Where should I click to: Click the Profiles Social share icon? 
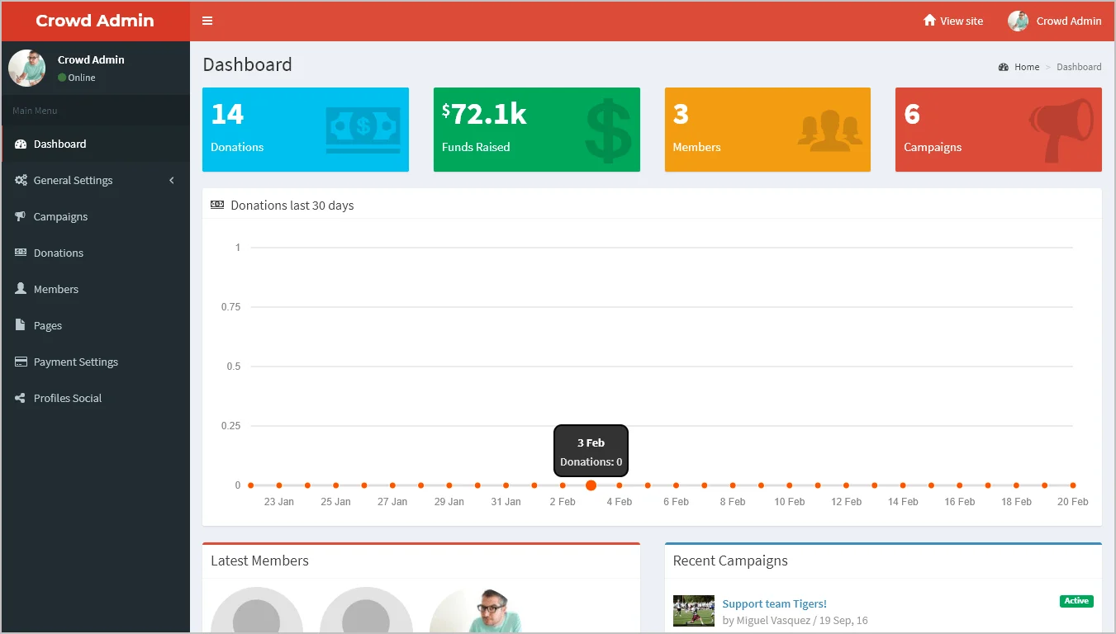coord(21,398)
